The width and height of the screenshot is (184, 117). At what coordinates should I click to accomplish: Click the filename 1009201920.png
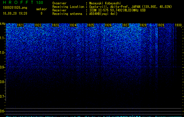[15, 8]
